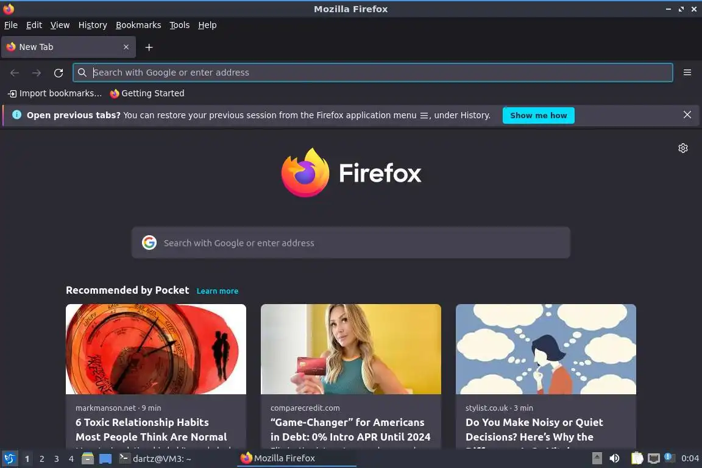Click the info icon in notification bar
This screenshot has height=468, width=702.
(16, 115)
